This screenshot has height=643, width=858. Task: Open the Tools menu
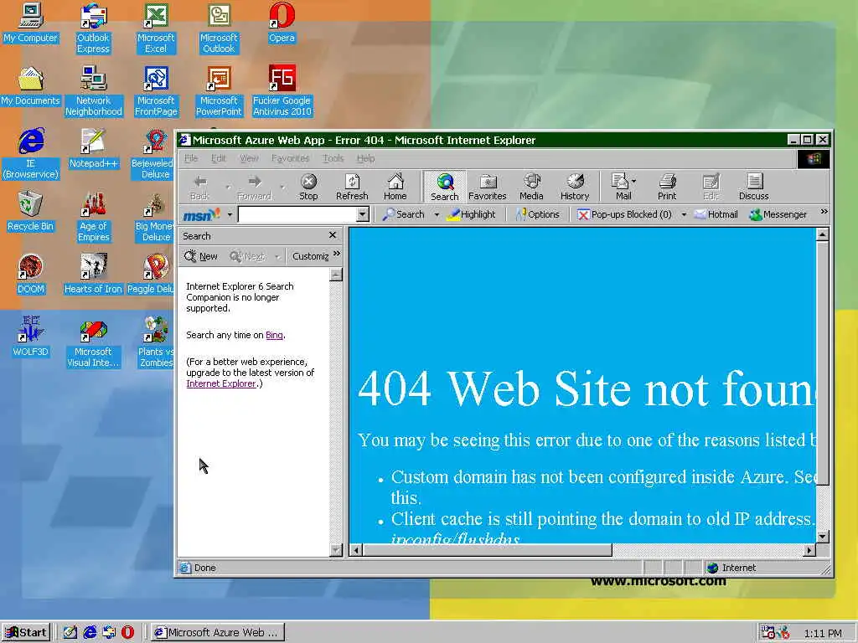(333, 158)
